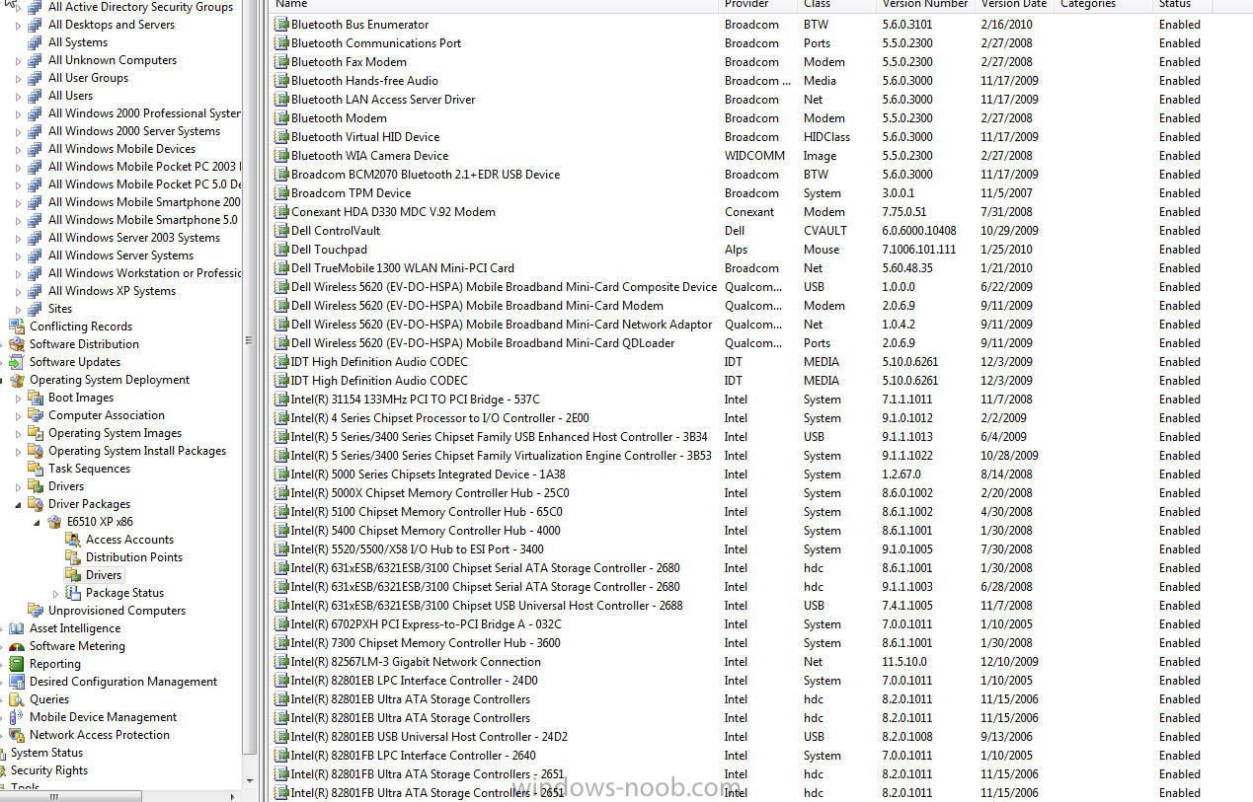The height and width of the screenshot is (802, 1253).
Task: Select the System Status node
Action: pyautogui.click(x=46, y=754)
